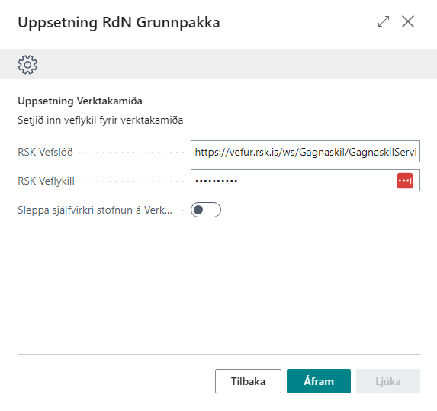This screenshot has width=437, height=411.
Task: Select the RSK Vefslóð label
Action: tap(45, 152)
